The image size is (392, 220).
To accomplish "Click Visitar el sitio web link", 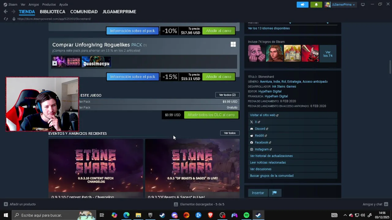I will point(293,115).
